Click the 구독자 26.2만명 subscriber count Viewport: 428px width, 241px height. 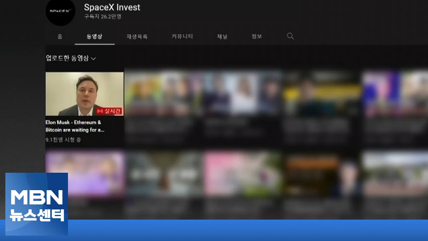tap(103, 17)
